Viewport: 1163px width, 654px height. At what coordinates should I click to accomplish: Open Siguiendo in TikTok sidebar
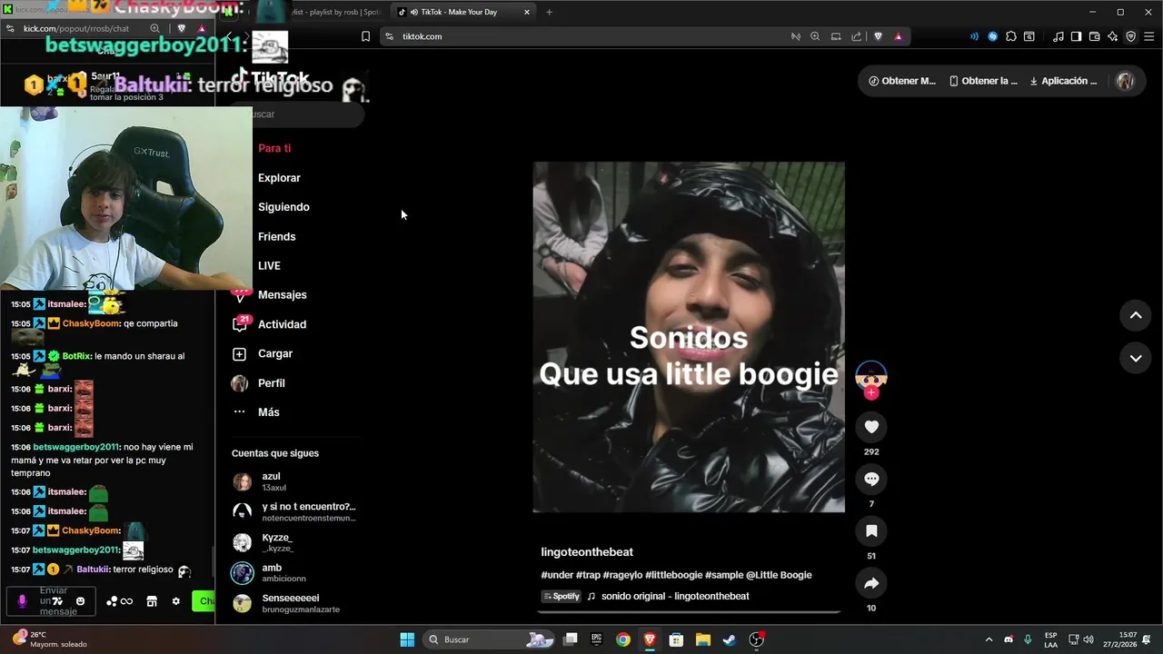[283, 207]
